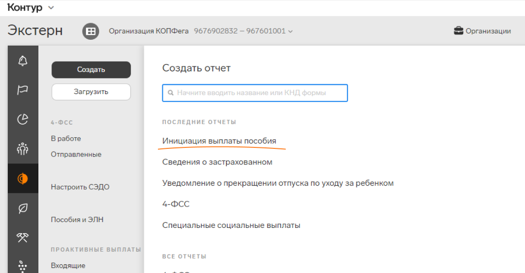Click the Экстерн logo text

click(x=35, y=31)
